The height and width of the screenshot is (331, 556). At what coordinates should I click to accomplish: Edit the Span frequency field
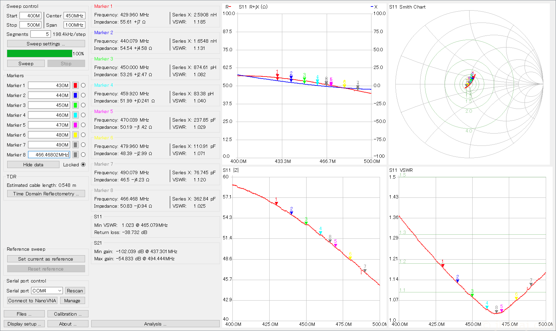(x=74, y=25)
